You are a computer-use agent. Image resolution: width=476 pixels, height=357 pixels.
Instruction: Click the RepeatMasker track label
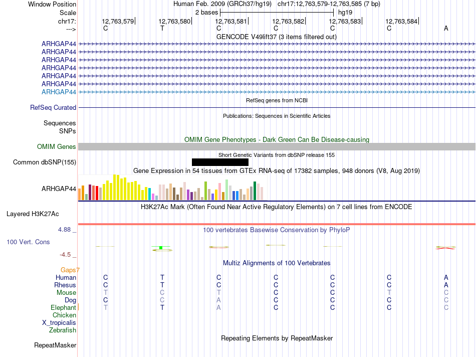[55, 345]
